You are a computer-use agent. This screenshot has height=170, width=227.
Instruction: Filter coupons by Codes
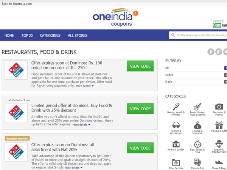(169, 75)
